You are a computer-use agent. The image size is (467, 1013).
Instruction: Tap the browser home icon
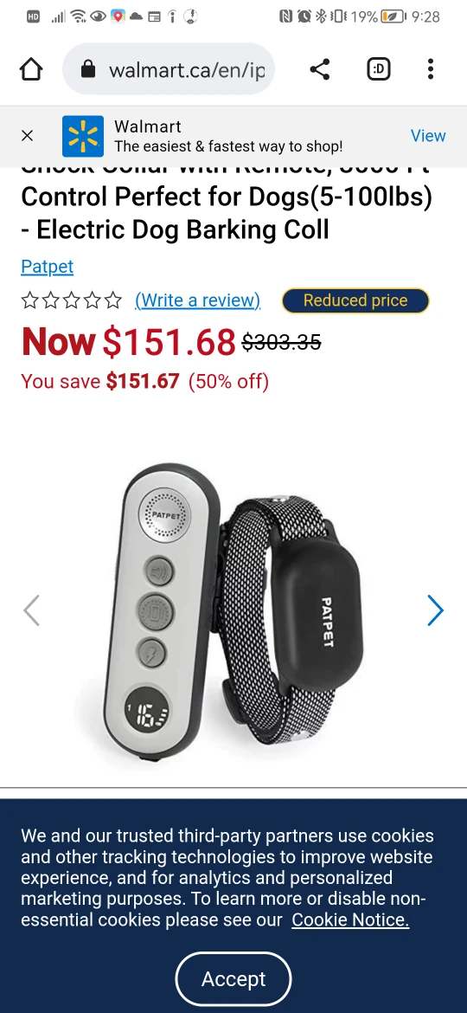click(x=31, y=69)
